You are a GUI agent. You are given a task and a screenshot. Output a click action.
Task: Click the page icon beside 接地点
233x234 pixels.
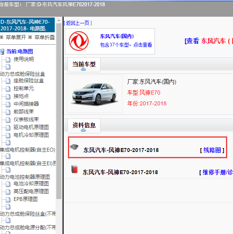click(x=8, y=96)
